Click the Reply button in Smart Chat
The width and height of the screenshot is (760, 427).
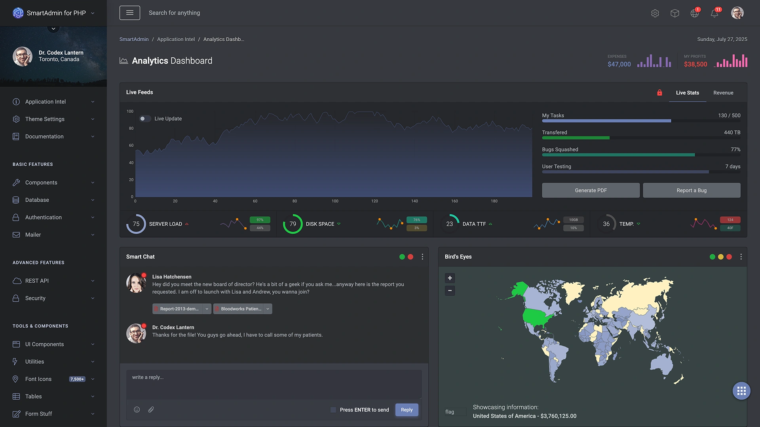407,410
